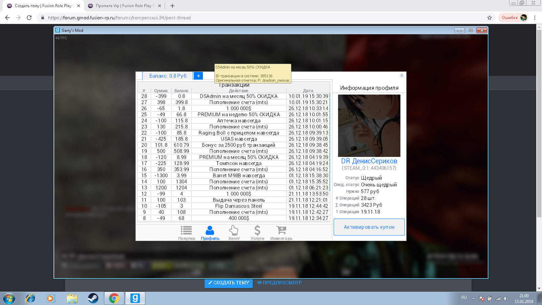The height and width of the screenshot is (305, 542).
Task: Select the Томпсон навсегда transaction
Action: tap(234, 163)
